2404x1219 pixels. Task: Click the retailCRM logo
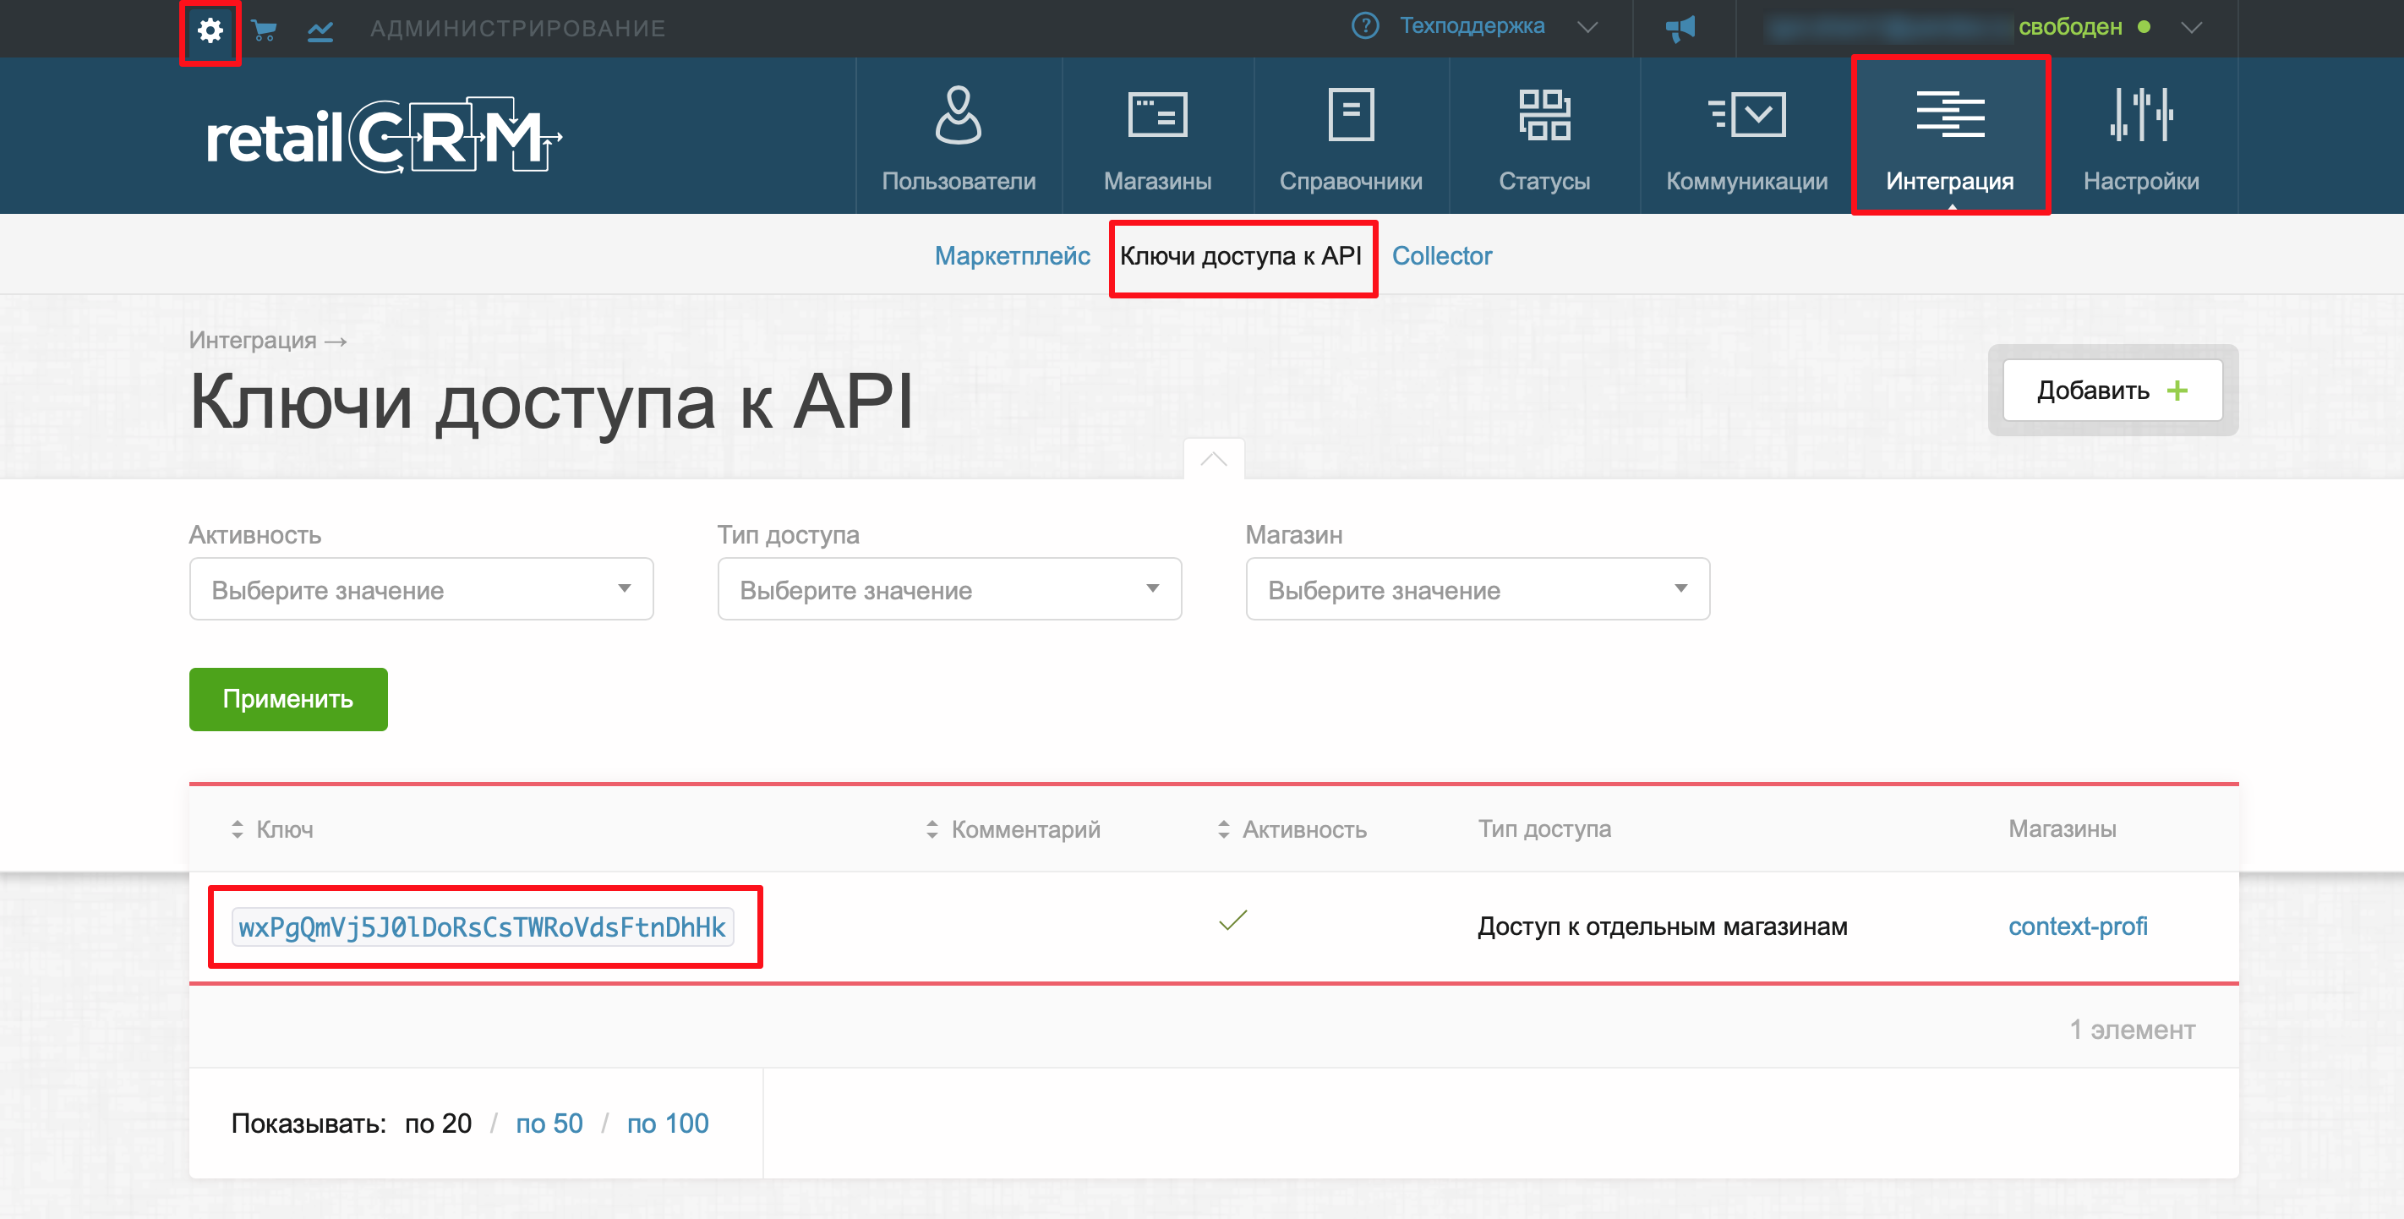(x=384, y=136)
